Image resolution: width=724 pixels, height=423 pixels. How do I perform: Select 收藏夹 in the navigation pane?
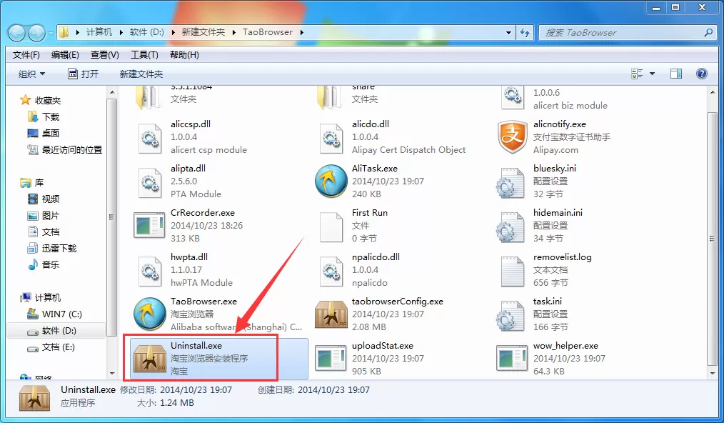(x=48, y=100)
